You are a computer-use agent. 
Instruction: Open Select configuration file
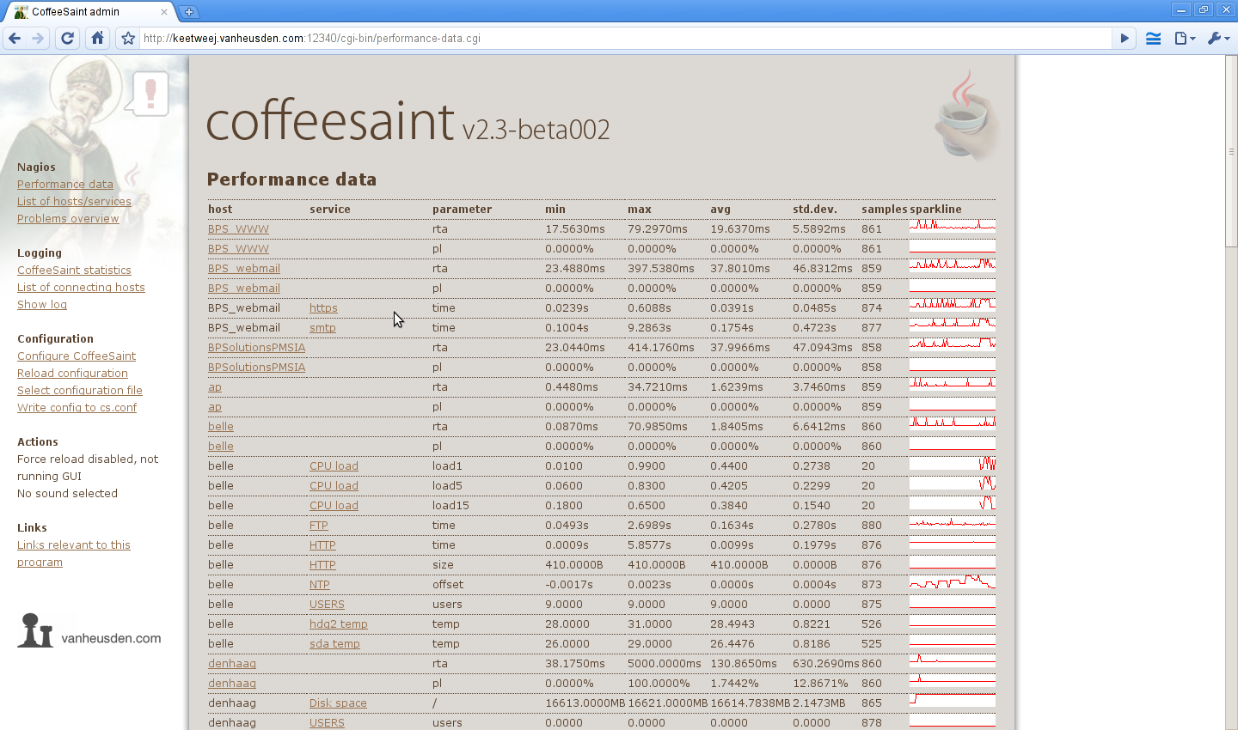(80, 390)
